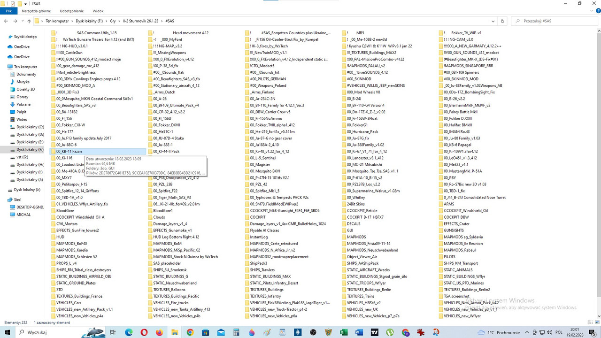601x338 pixels.
Task: Click folder icon of HUD
Action: 53,237
